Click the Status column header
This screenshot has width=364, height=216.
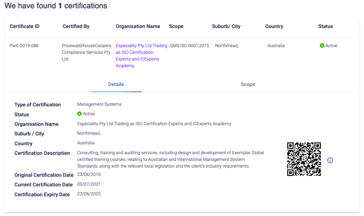[x=326, y=26]
